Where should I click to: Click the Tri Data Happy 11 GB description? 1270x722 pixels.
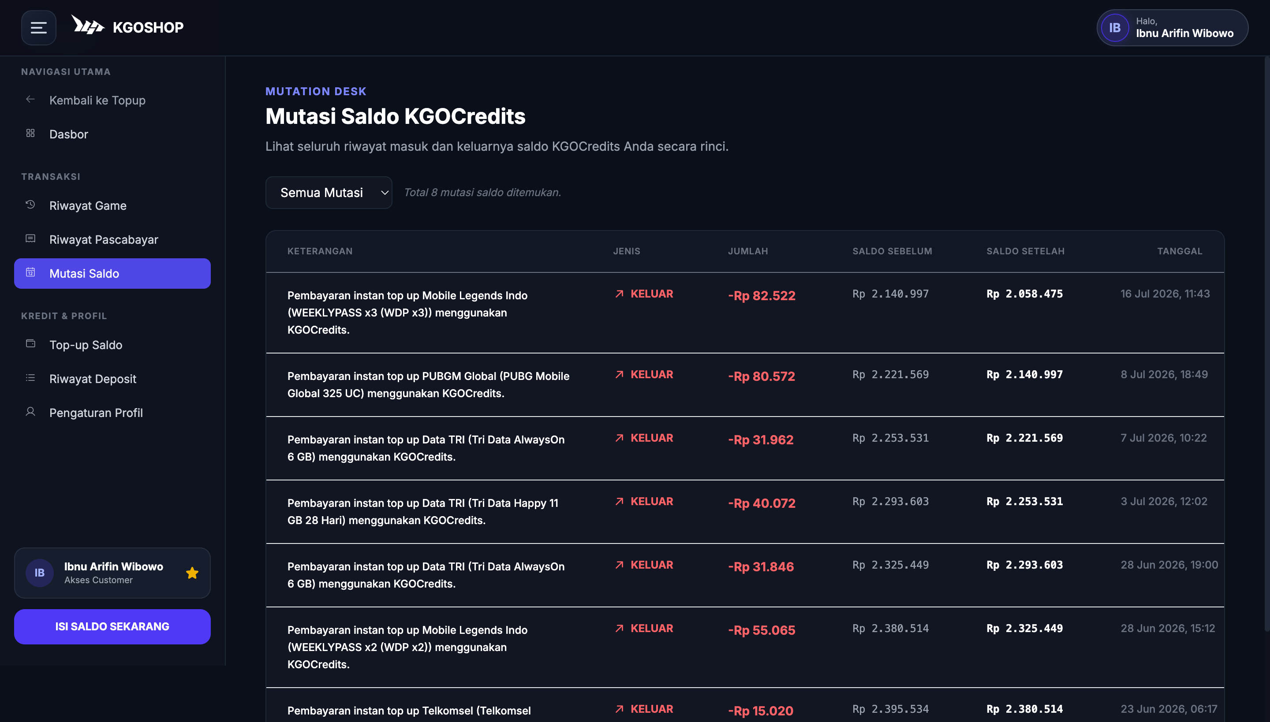click(422, 512)
